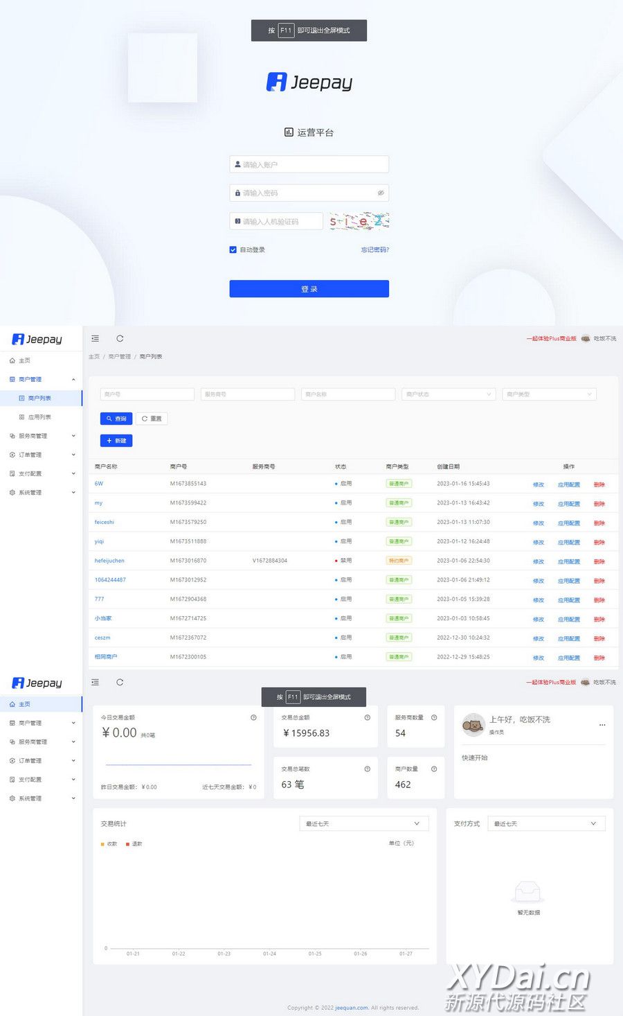Screen dimensions: 623x1016
Task: Click the help icon beside 交易总金额
Action: 367,717
